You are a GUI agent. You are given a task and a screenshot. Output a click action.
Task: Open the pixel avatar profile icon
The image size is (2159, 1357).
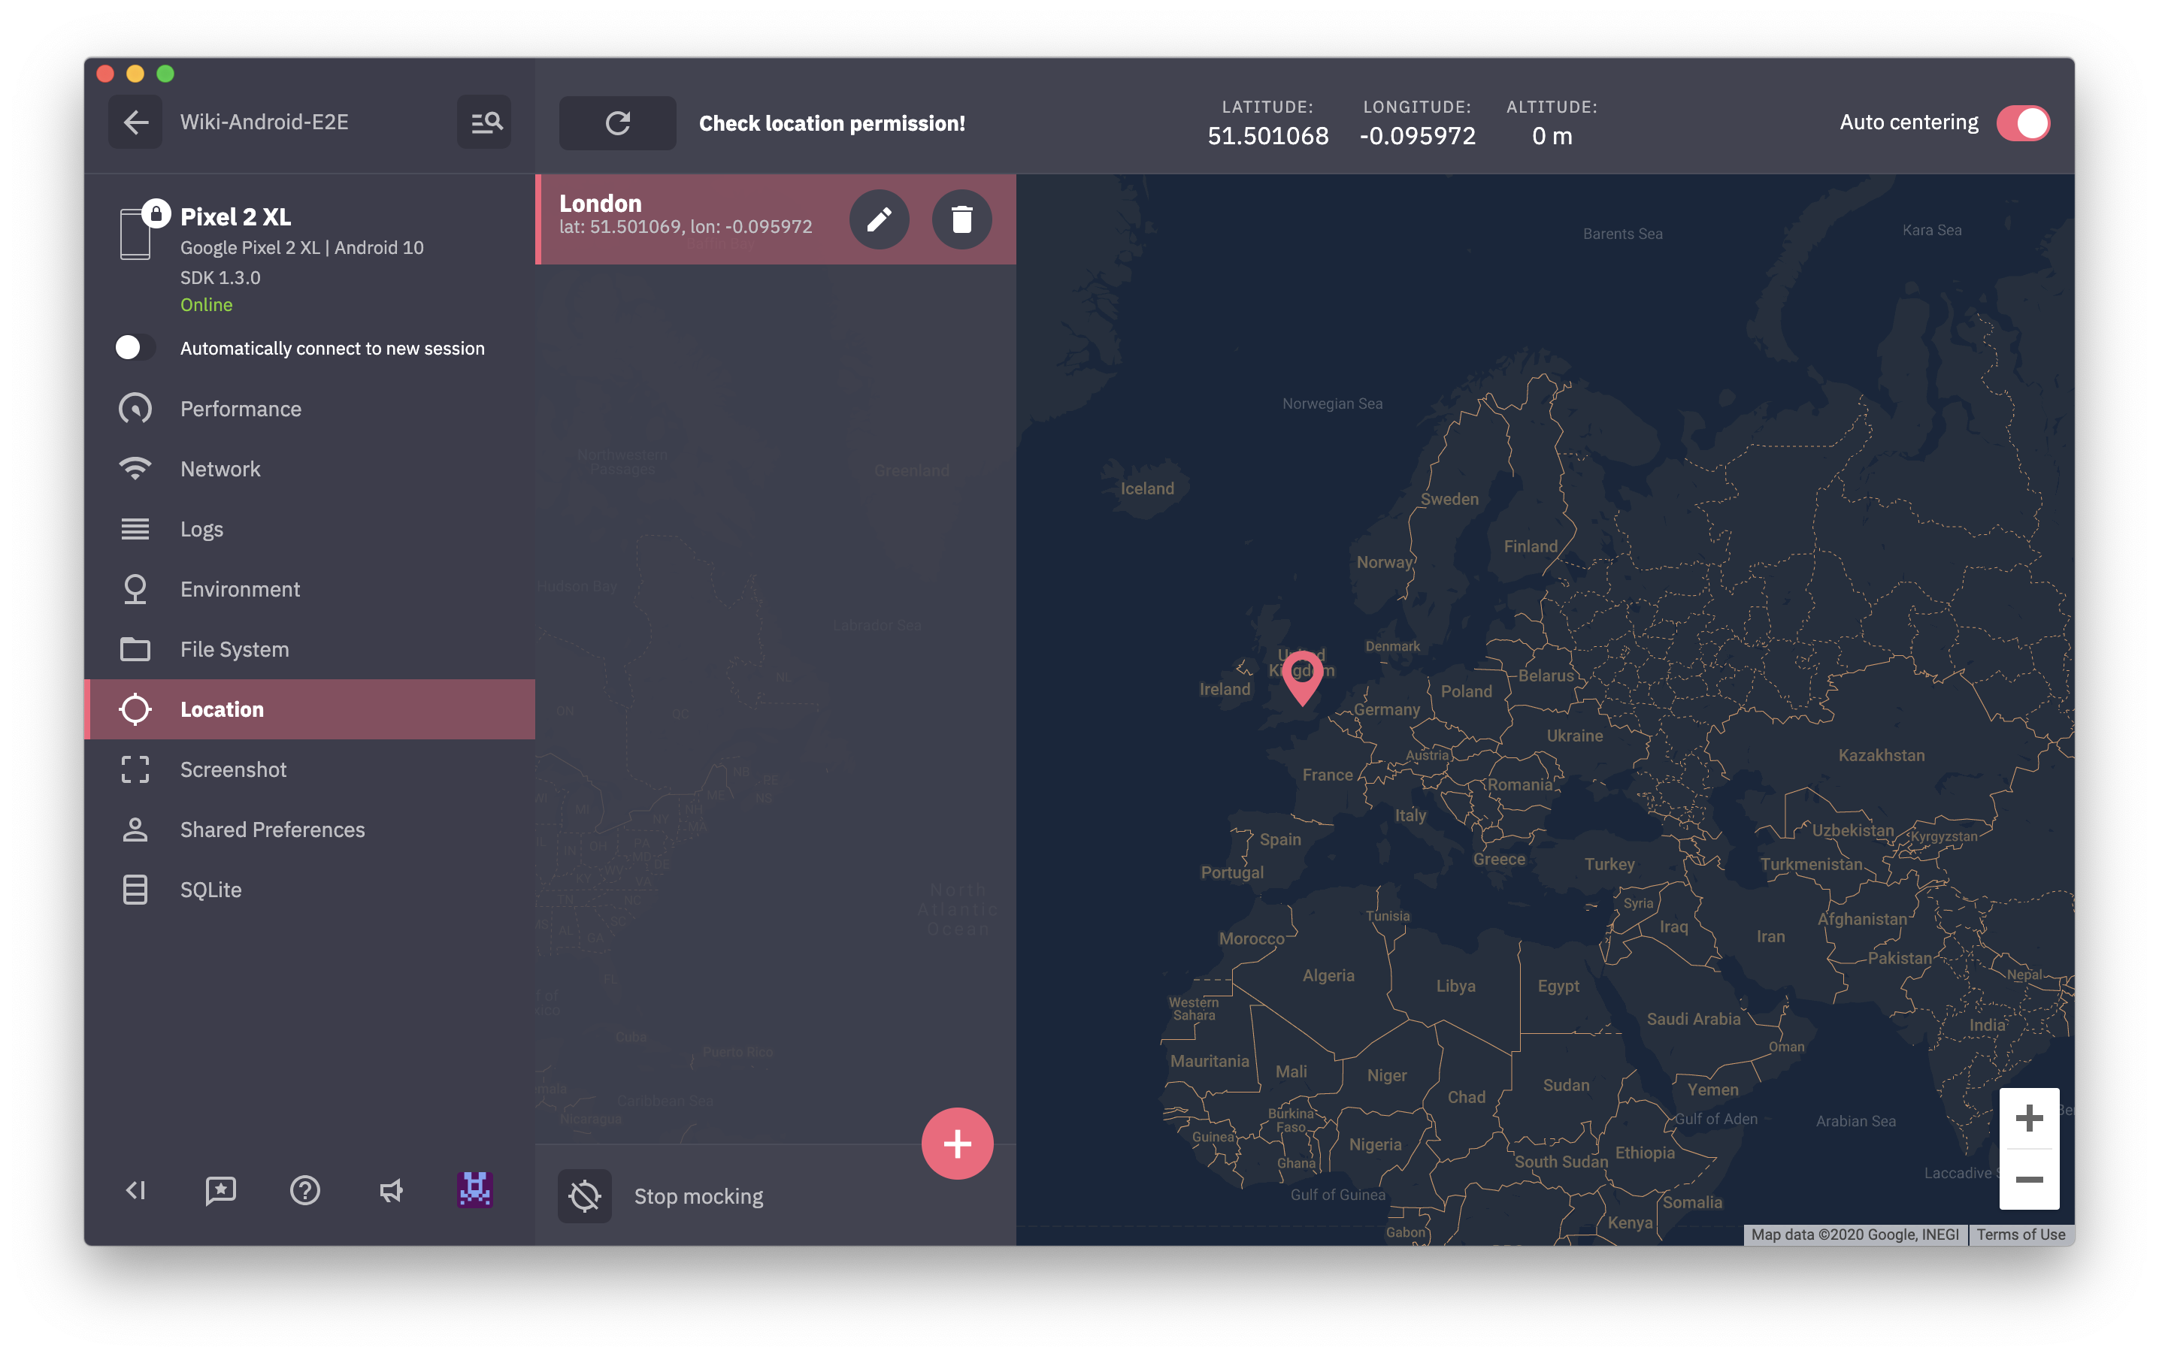click(474, 1189)
